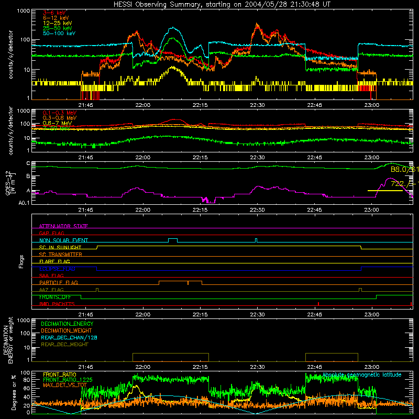
Task: Click the FRONT_RATIO legend label
Action: click(x=60, y=374)
